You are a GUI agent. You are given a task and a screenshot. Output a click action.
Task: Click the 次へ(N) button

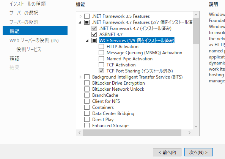(x=198, y=152)
